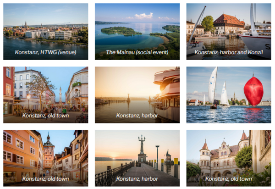Click the Imperia statue on the pier
The width and height of the screenshot is (275, 189).
[142, 144]
